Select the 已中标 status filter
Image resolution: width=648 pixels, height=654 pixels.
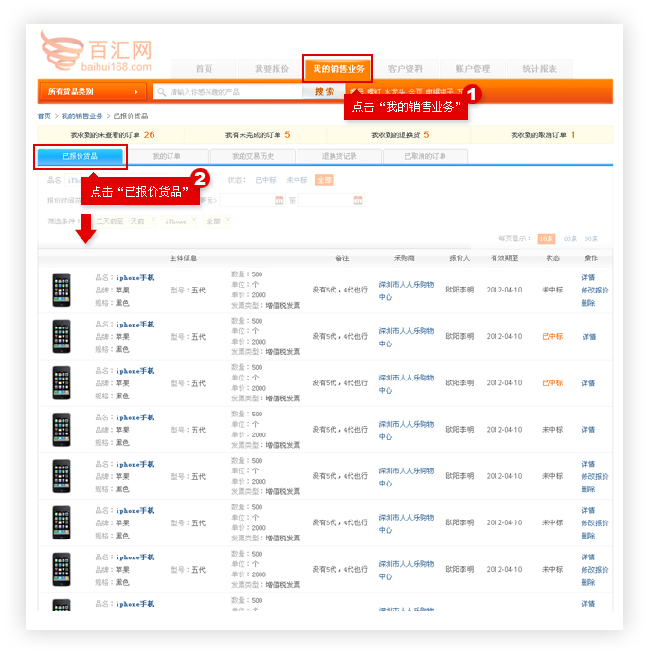pos(265,179)
